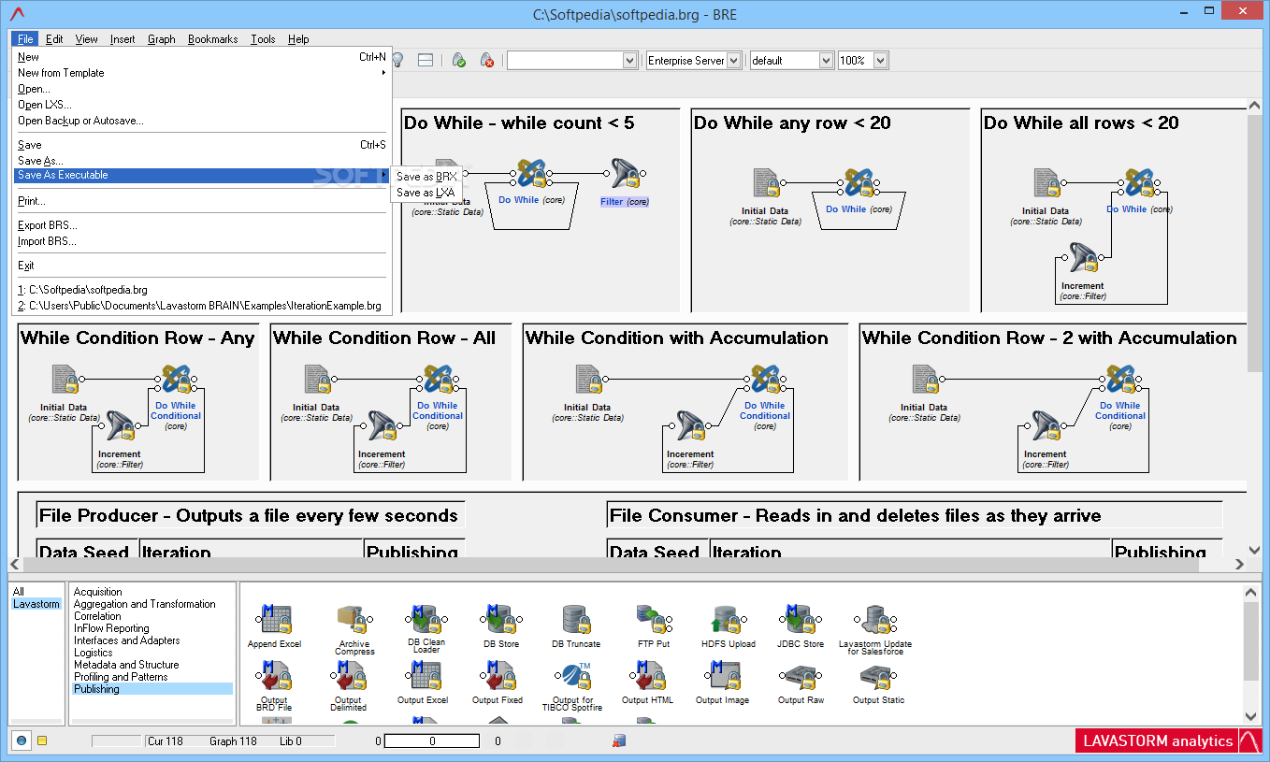1270x762 pixels.
Task: Click the split pane layout toolbar icon
Action: (425, 60)
